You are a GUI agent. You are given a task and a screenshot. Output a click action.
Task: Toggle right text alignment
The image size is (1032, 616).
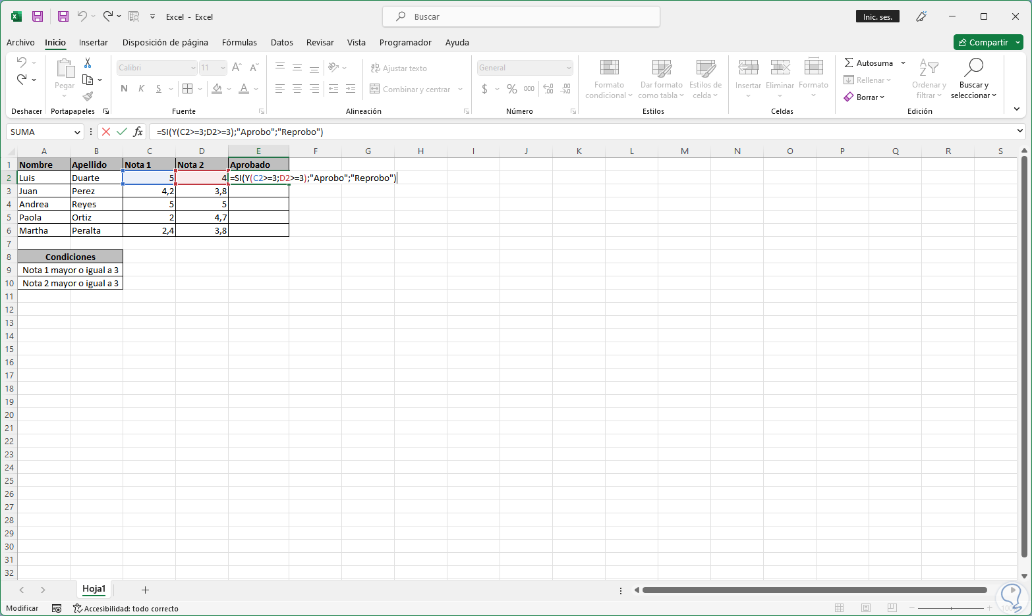pos(314,89)
